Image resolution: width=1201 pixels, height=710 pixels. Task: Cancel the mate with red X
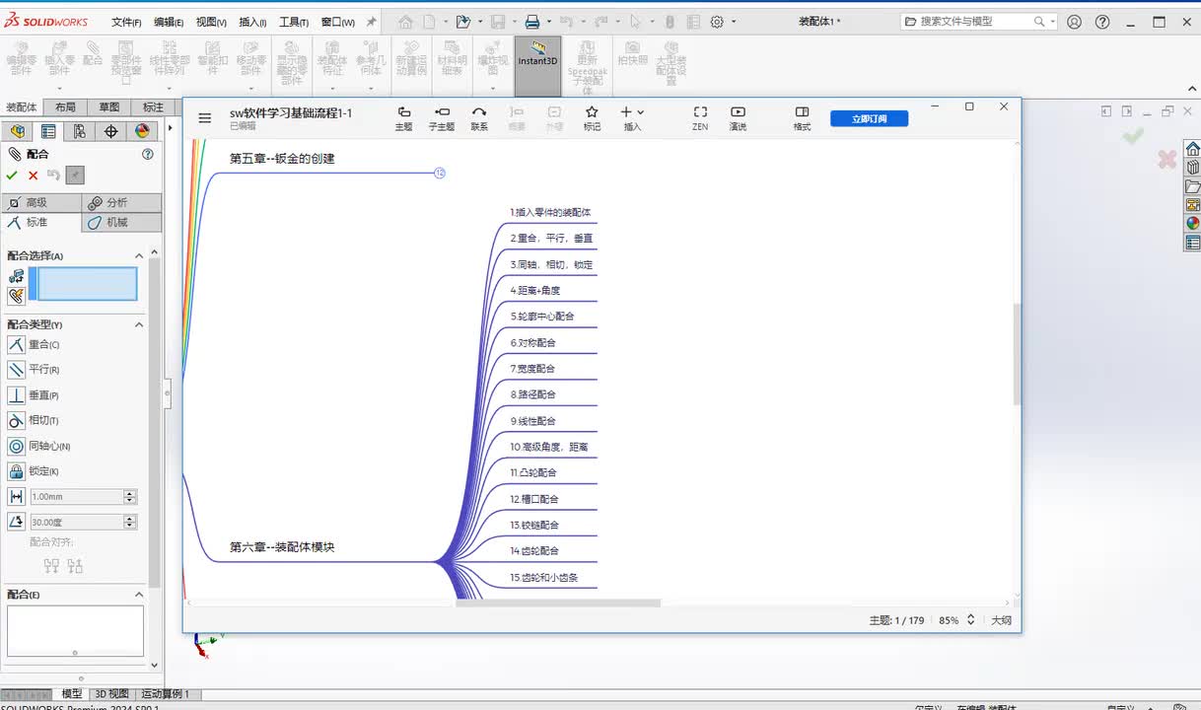tap(33, 176)
